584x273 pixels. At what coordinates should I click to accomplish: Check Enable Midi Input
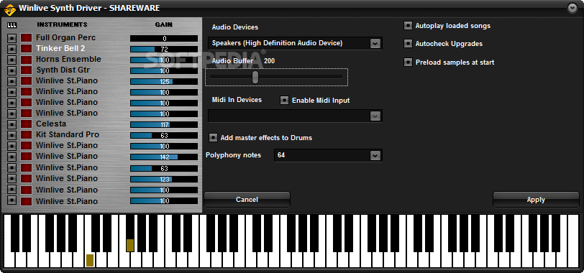[x=285, y=100]
